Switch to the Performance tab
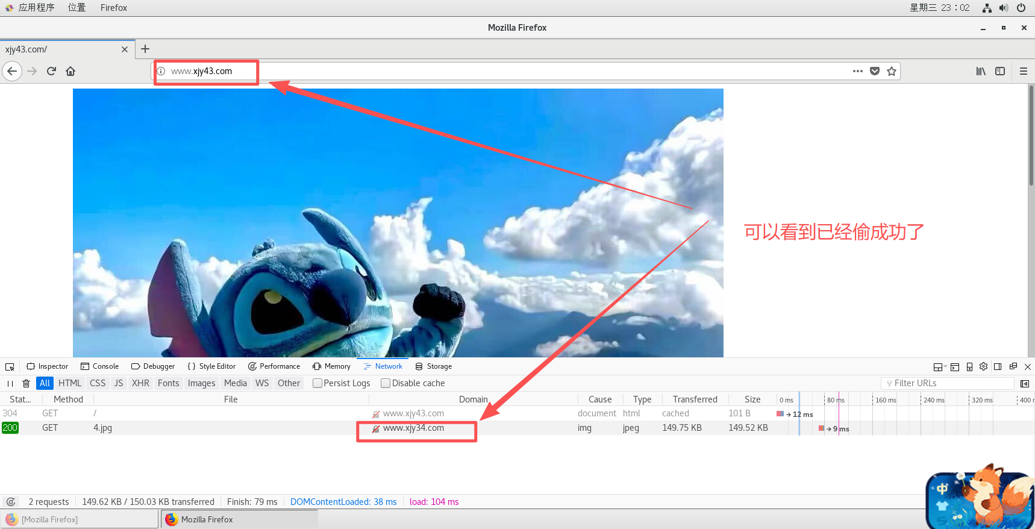1035x529 pixels. click(274, 366)
